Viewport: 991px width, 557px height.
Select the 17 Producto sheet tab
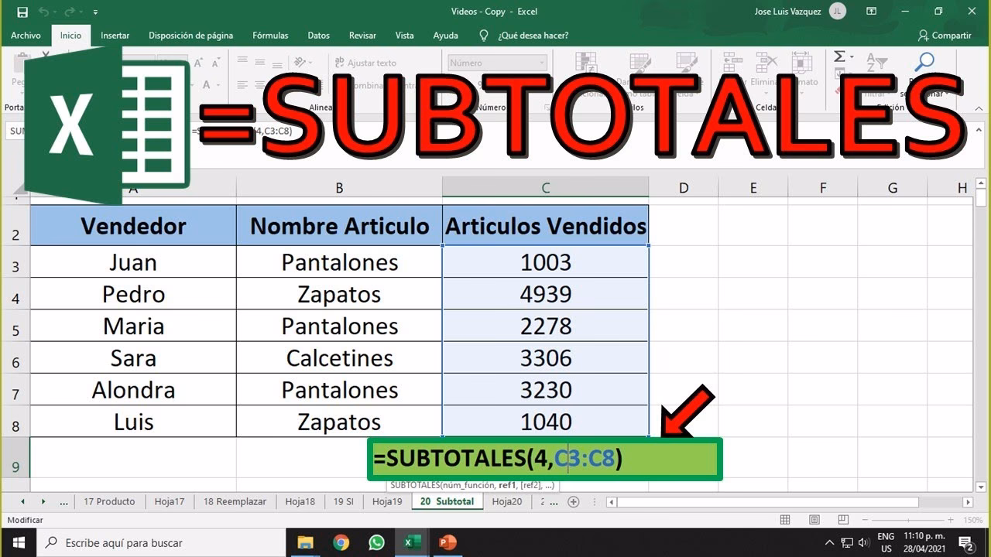pyautogui.click(x=109, y=501)
